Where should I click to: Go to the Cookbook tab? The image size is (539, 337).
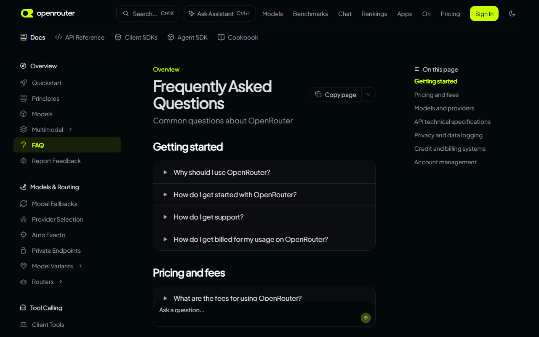pyautogui.click(x=238, y=37)
